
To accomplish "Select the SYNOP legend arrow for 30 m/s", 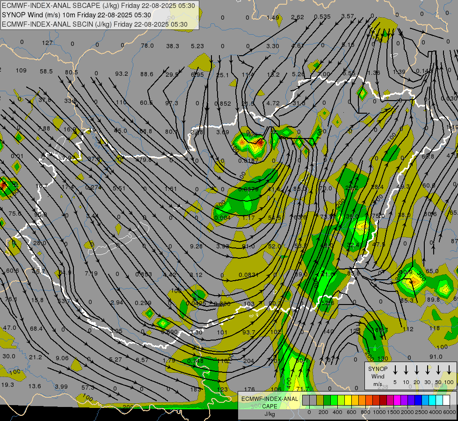I will pyautogui.click(x=428, y=370).
